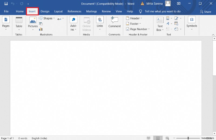This screenshot has height=140, width=216.
Task: Click the Object insert icon
Action: coord(176,29)
